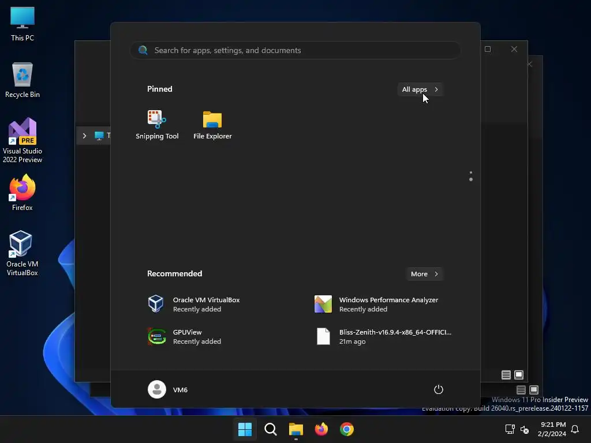The image size is (591, 443).
Task: Open network status tray icon
Action: coord(510,429)
